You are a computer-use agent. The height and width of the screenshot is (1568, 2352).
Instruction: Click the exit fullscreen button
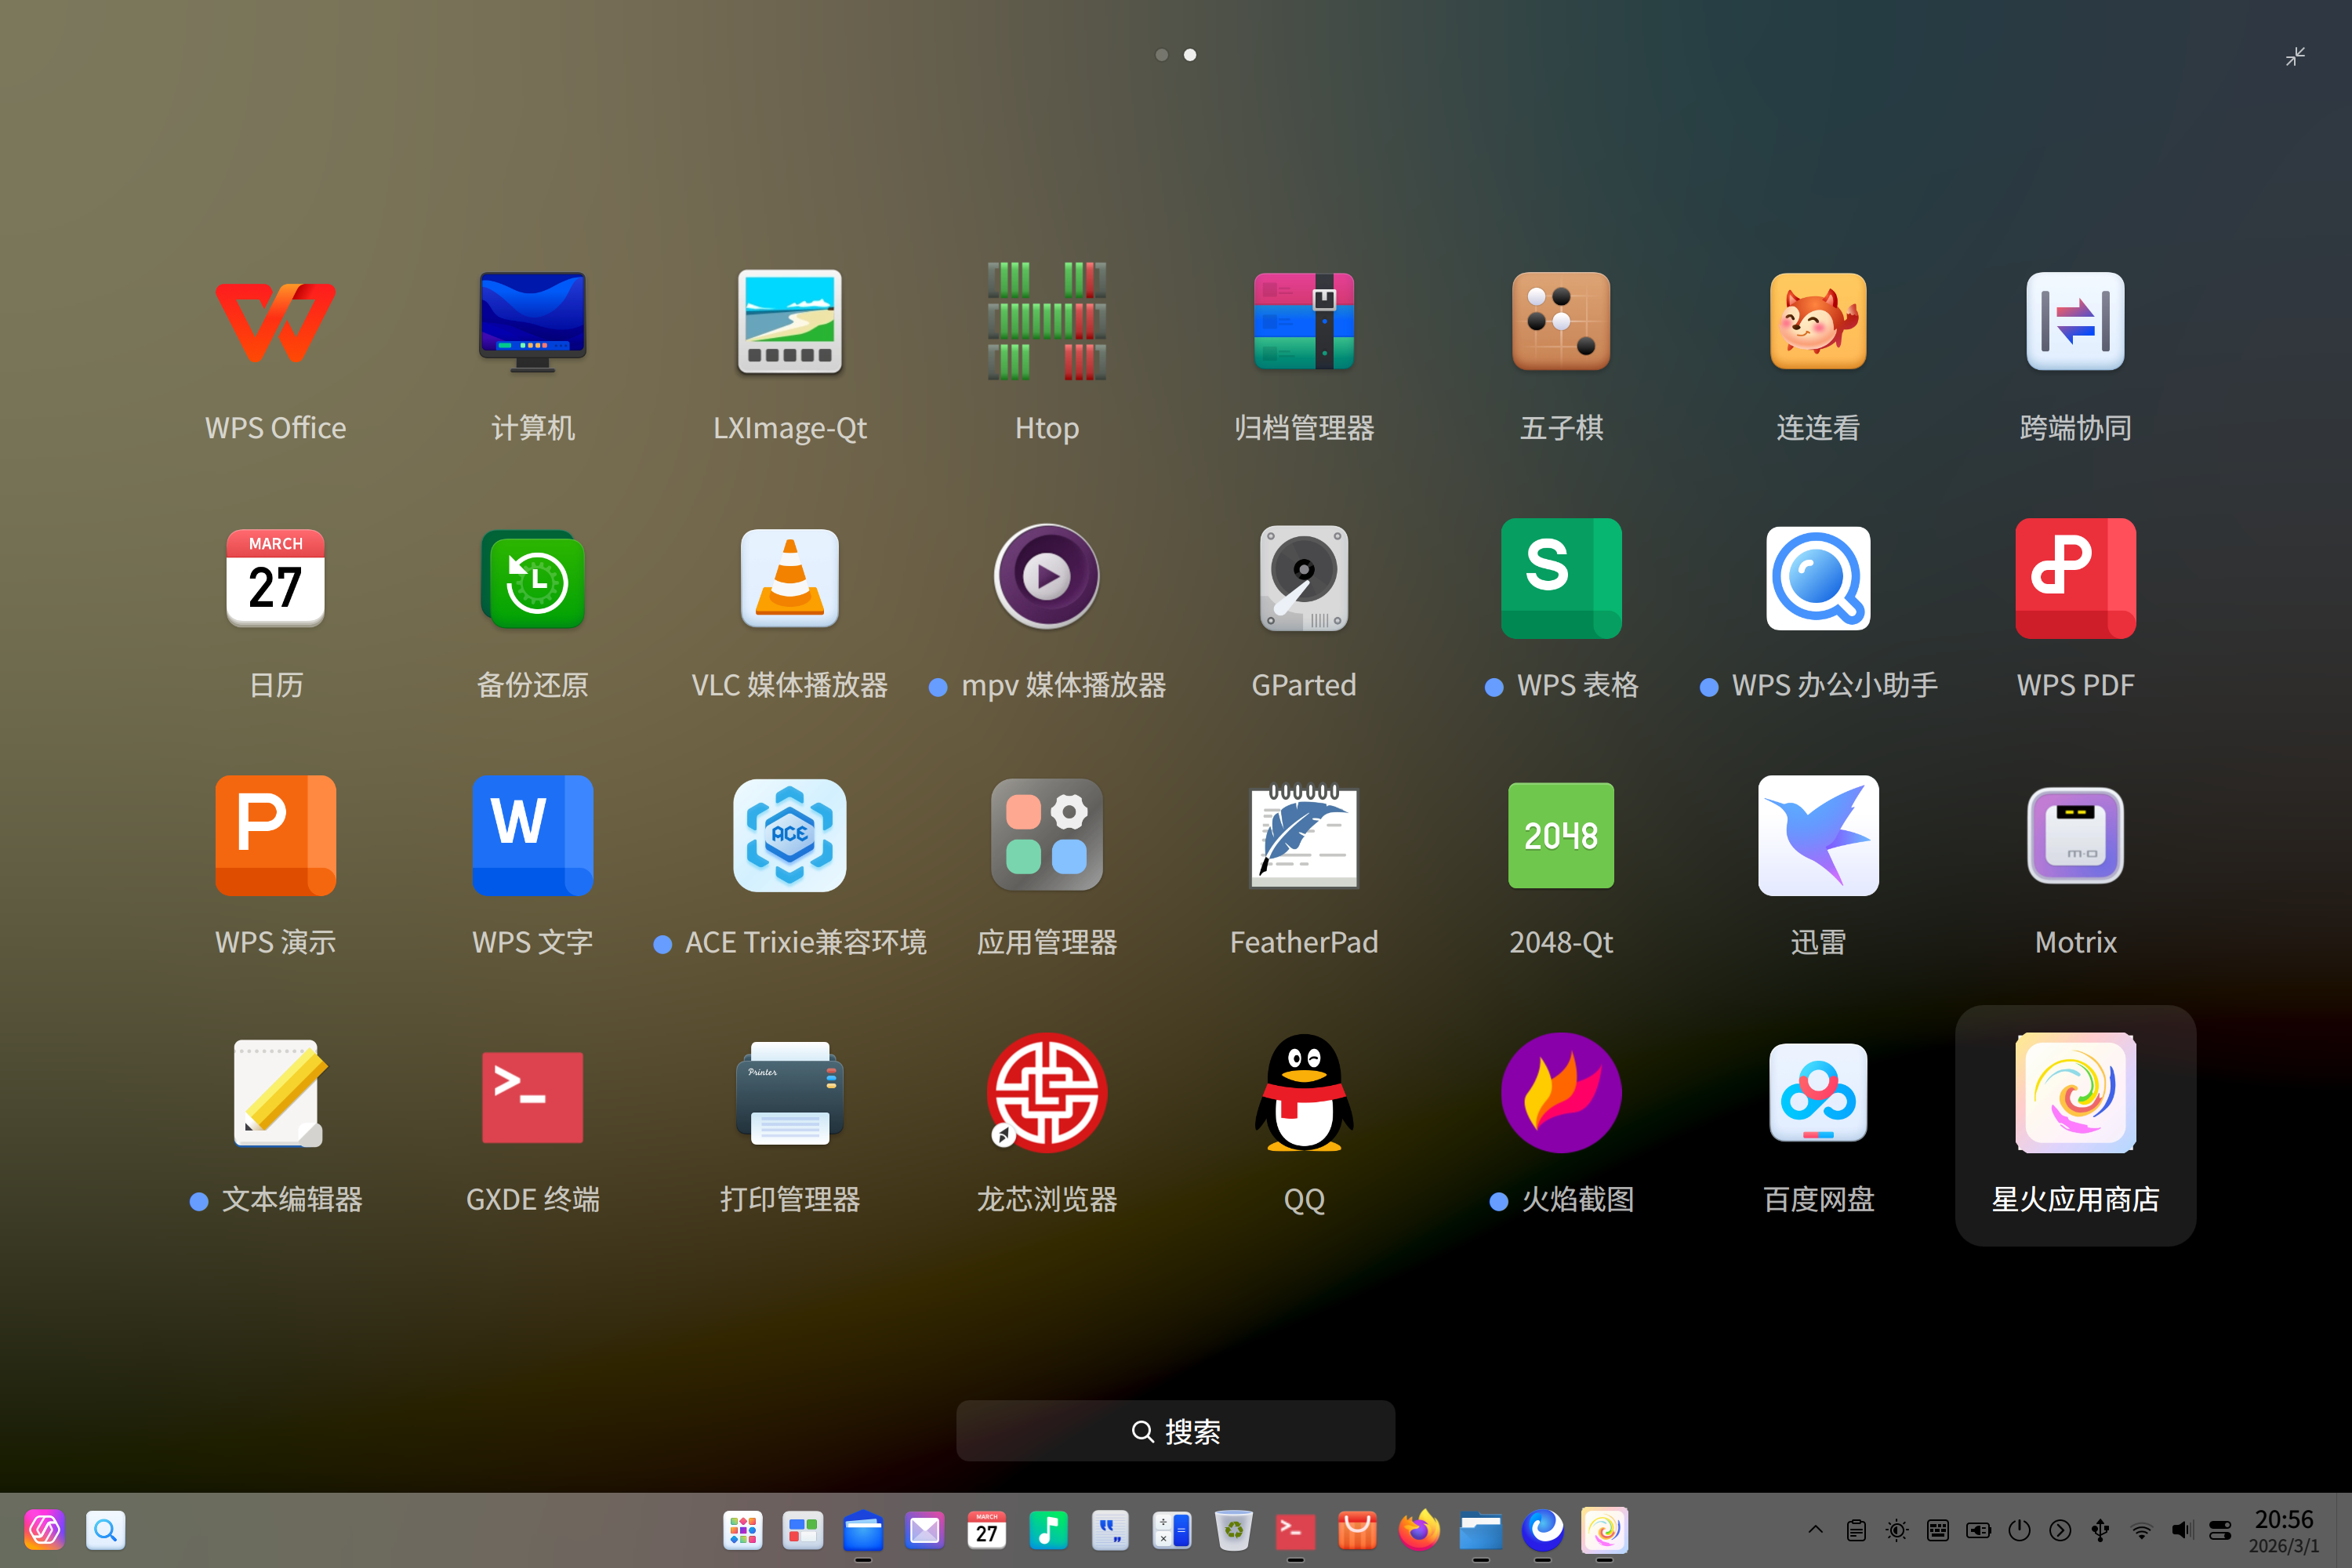[x=2295, y=56]
